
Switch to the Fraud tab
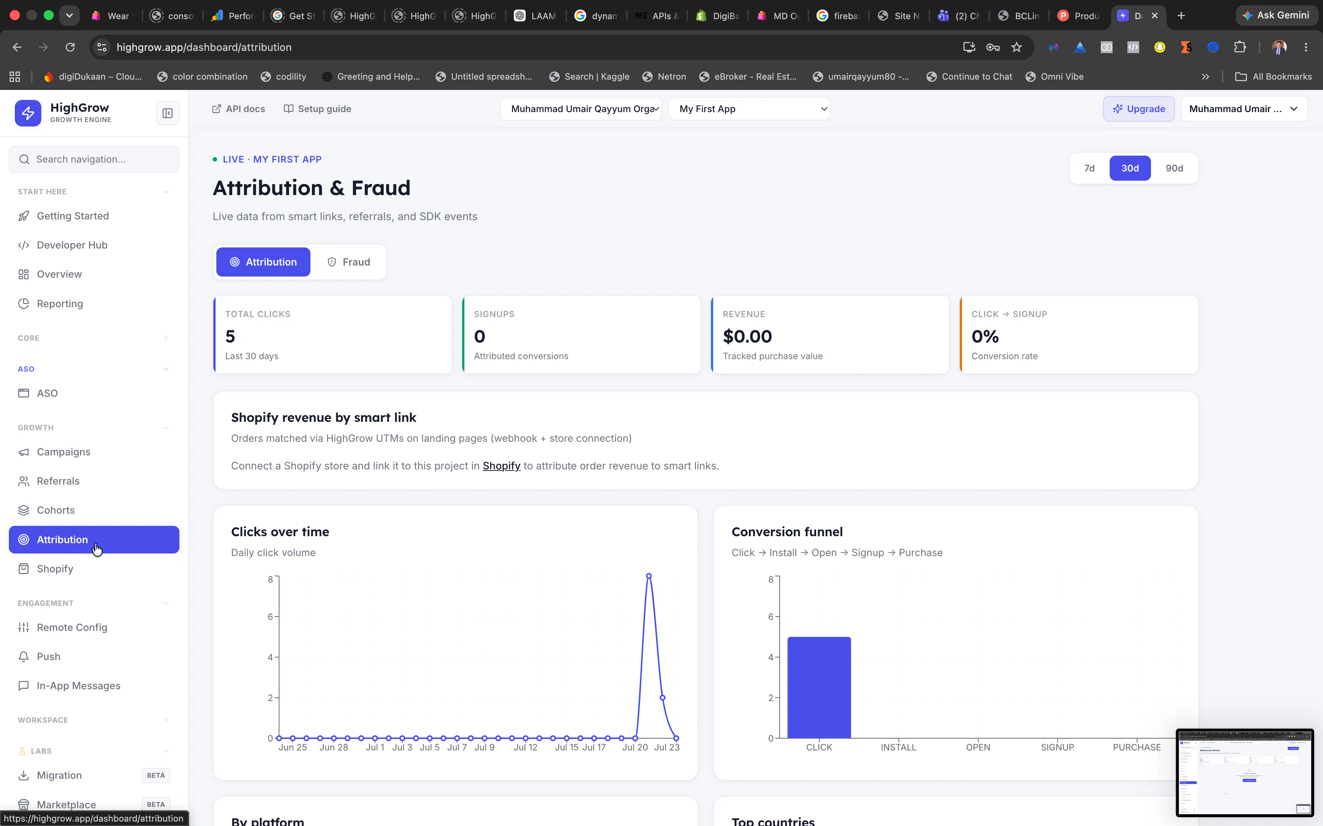point(349,262)
